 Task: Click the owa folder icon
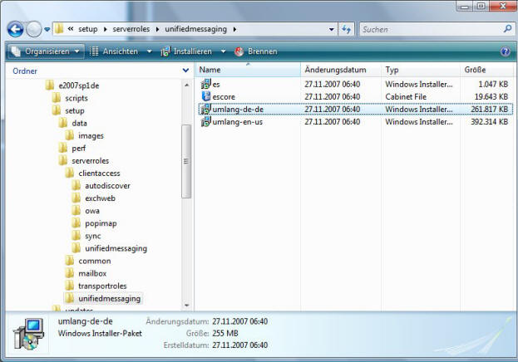click(76, 211)
